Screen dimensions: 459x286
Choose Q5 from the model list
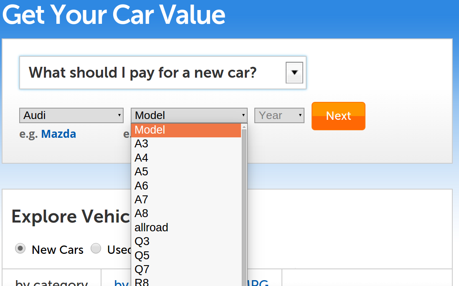coord(186,255)
